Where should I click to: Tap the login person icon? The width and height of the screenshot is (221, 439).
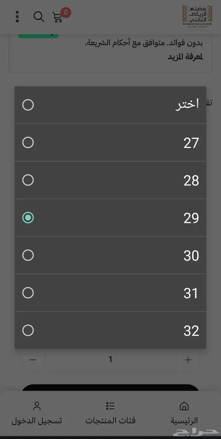pyautogui.click(x=37, y=406)
